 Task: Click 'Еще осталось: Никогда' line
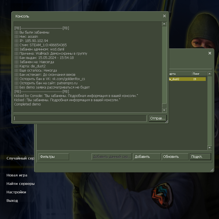click(x=36, y=70)
